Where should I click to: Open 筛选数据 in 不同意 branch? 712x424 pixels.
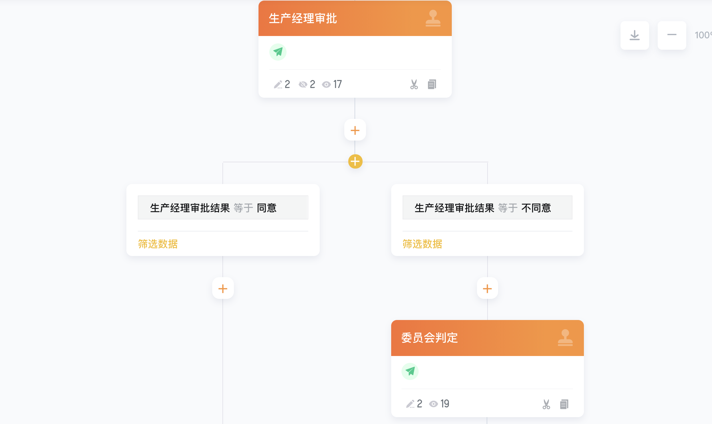(x=422, y=244)
